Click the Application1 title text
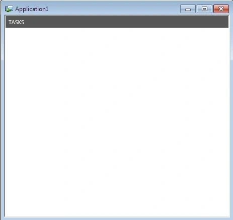 click(x=32, y=9)
